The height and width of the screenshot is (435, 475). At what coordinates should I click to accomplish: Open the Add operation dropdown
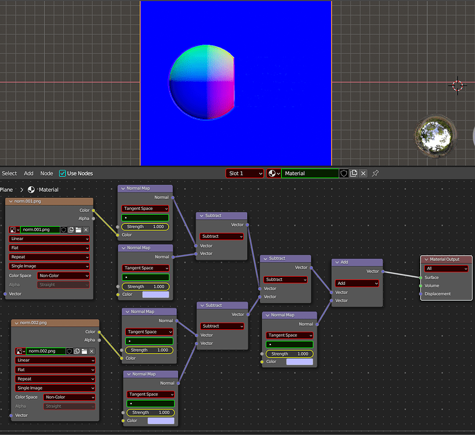[x=357, y=283]
